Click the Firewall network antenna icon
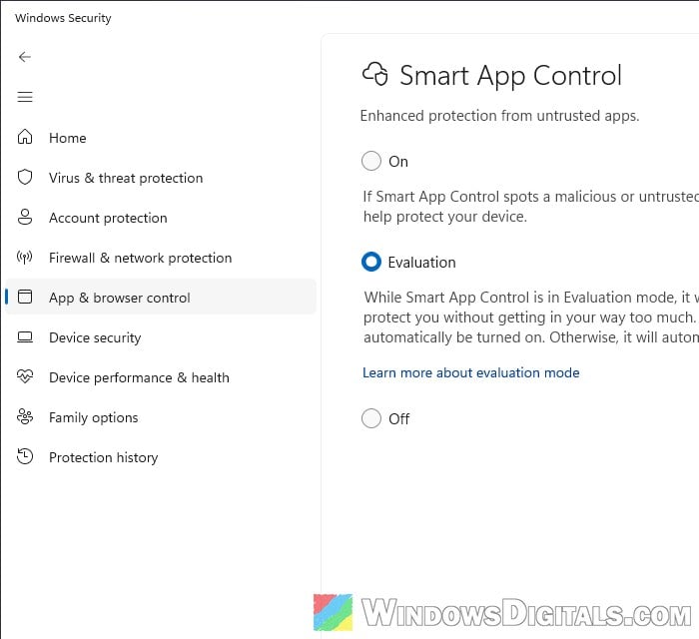 pyautogui.click(x=25, y=258)
